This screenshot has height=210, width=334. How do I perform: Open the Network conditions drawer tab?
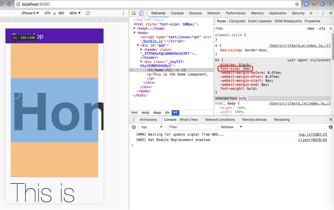pyautogui.click(x=220, y=119)
